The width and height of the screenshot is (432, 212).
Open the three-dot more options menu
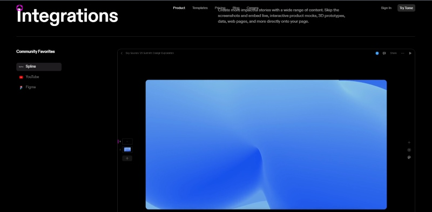pos(402,54)
